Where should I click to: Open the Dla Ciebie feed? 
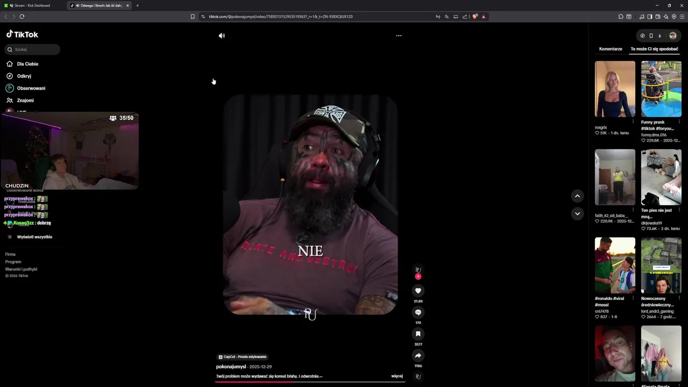27,64
